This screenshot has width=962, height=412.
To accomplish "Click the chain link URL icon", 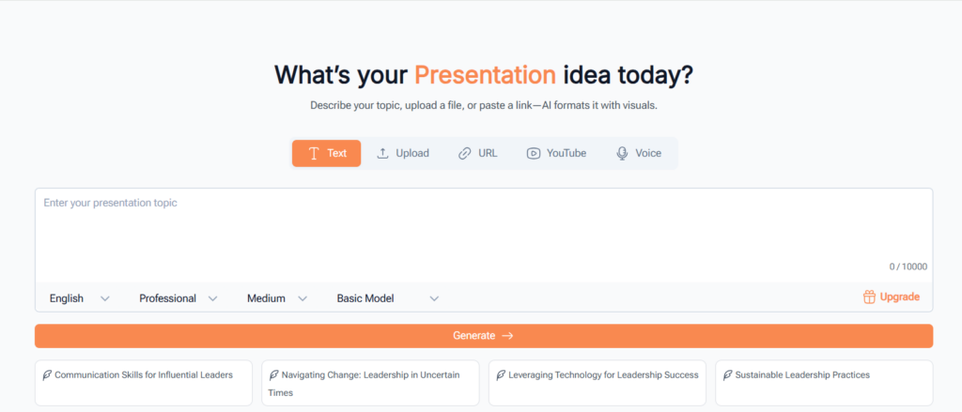I will (464, 153).
